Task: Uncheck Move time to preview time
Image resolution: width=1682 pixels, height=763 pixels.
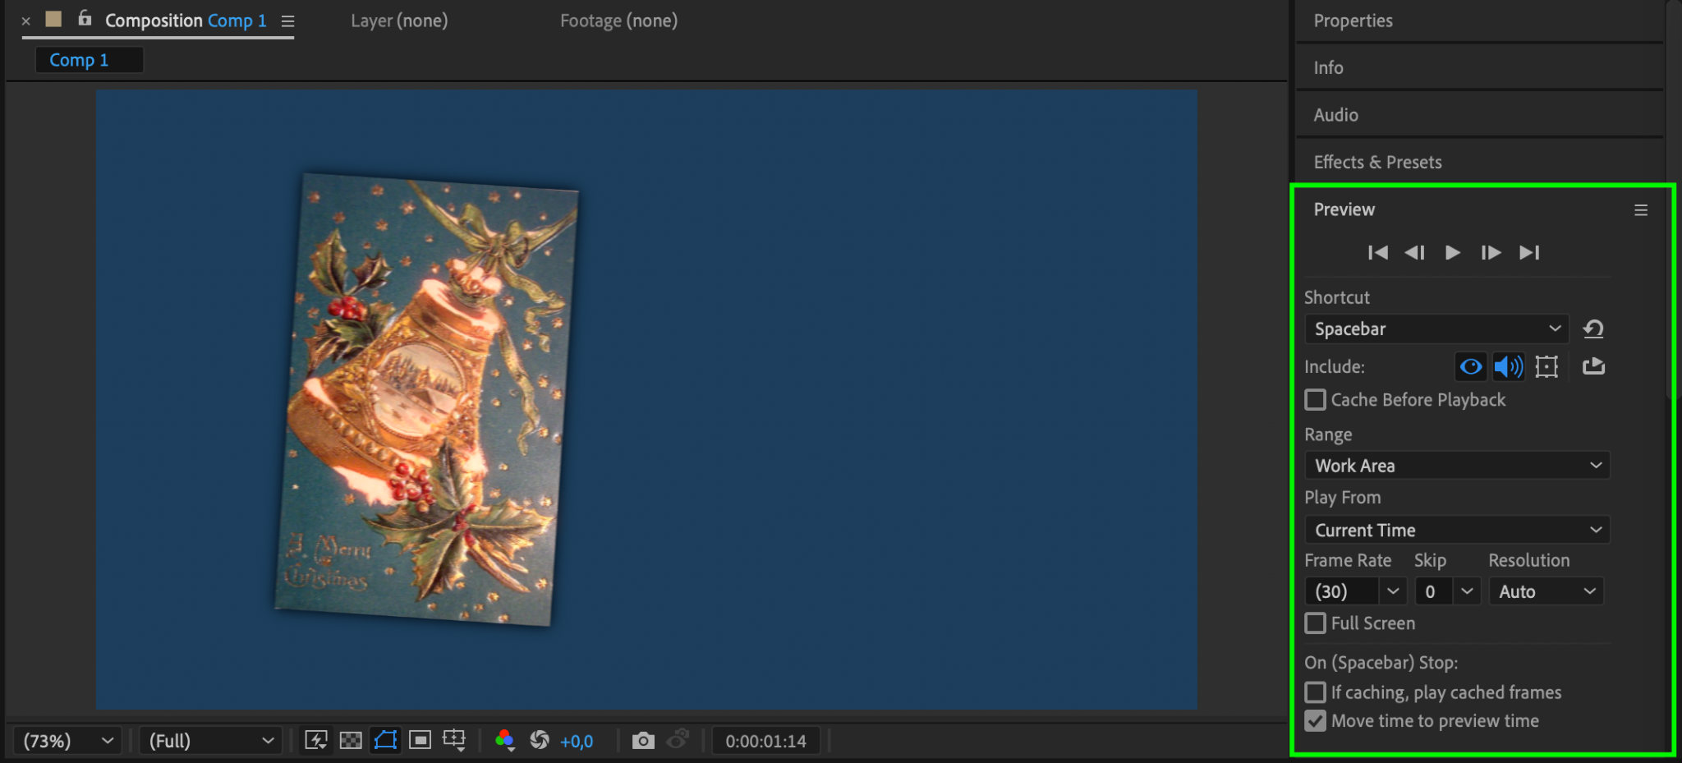Action: [x=1316, y=721]
